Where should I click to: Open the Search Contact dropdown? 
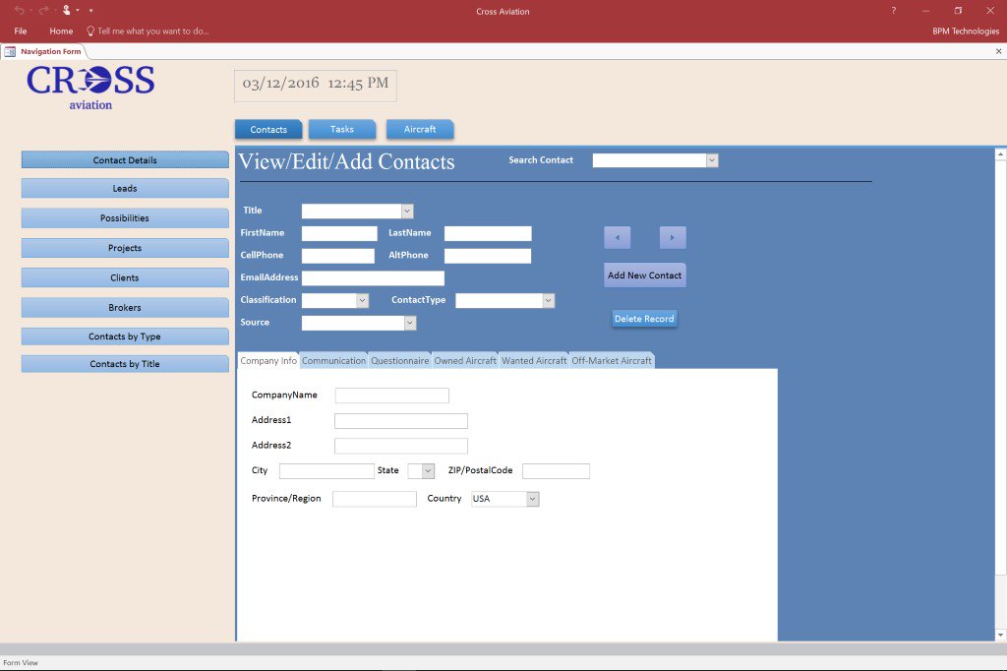point(711,159)
